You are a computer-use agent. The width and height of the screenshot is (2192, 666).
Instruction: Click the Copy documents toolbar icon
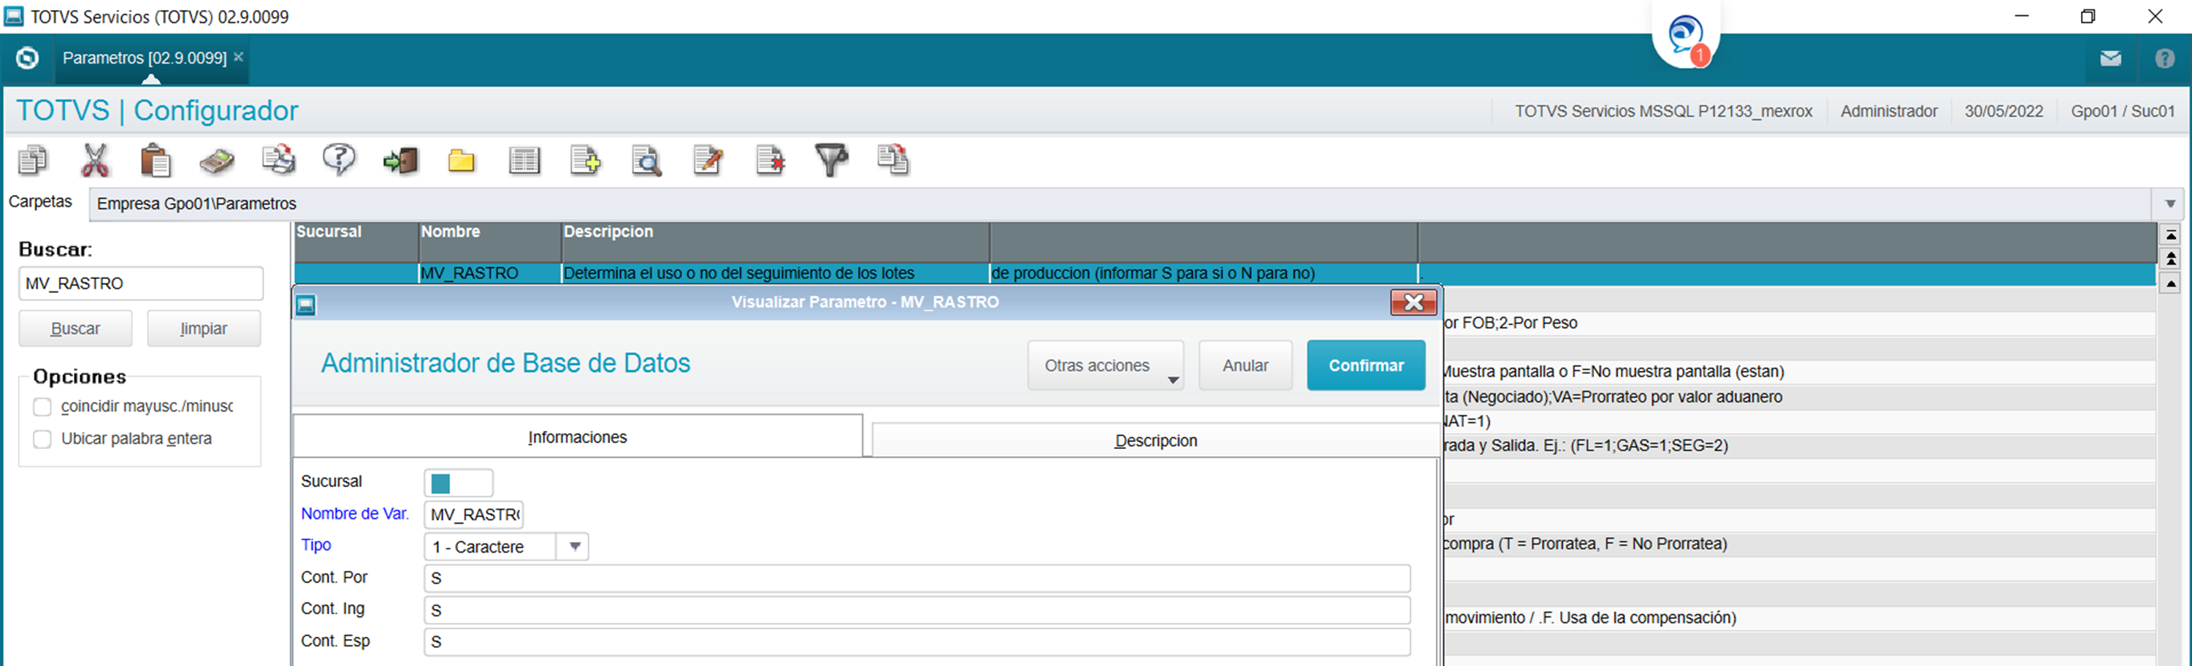33,160
